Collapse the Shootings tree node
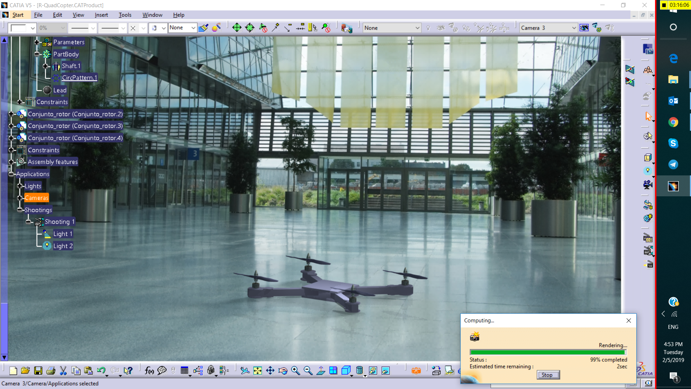 [20, 210]
